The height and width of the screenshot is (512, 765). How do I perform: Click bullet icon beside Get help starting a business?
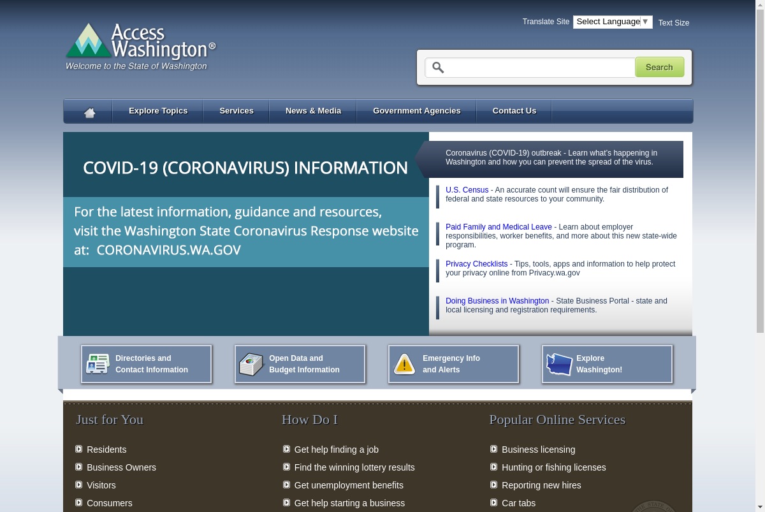tap(287, 502)
